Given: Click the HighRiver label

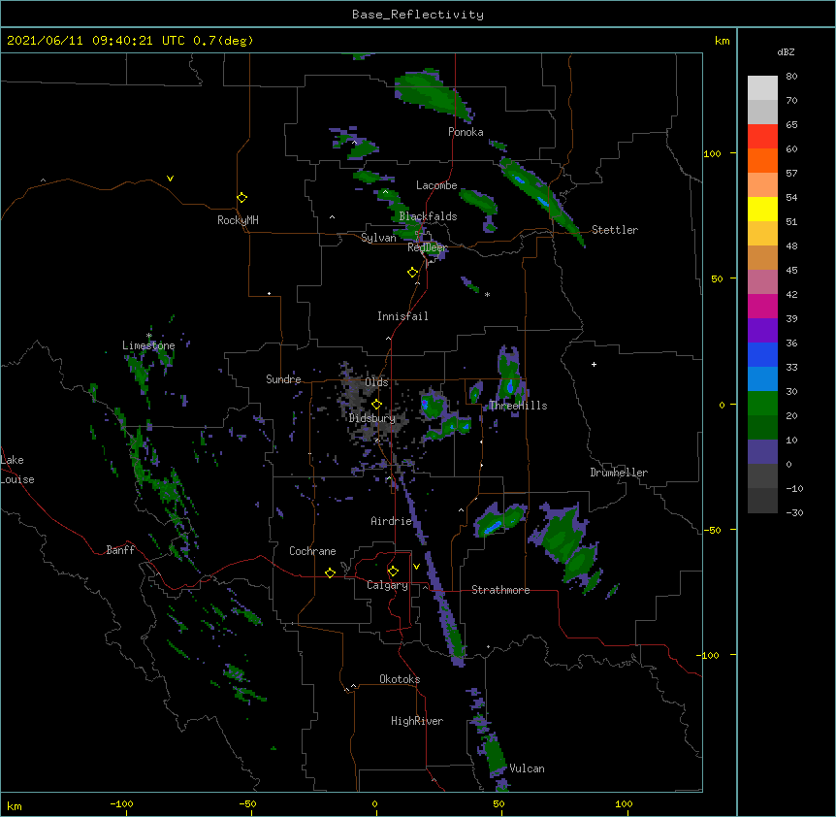Looking at the screenshot, I should pos(417,721).
